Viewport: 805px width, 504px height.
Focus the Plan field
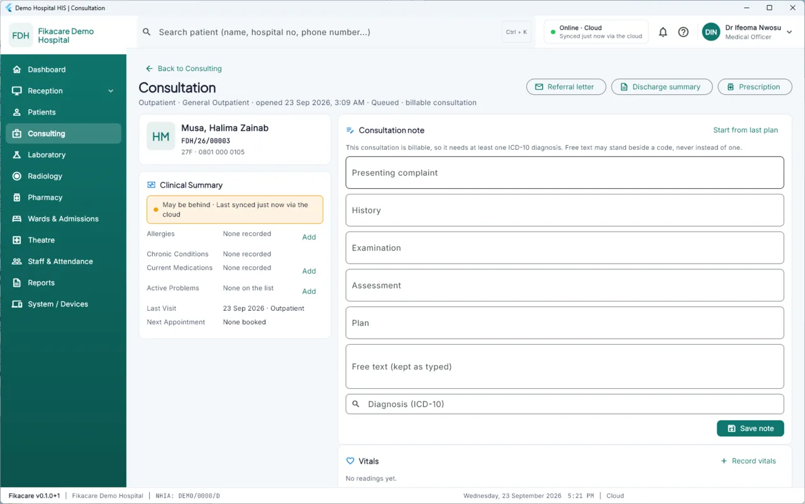point(565,323)
